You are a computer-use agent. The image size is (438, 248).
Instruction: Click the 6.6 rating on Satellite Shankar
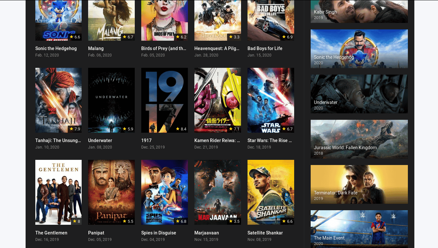click(287, 221)
